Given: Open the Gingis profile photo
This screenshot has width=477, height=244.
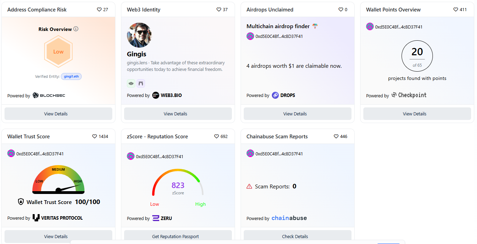Looking at the screenshot, I should pyautogui.click(x=139, y=35).
